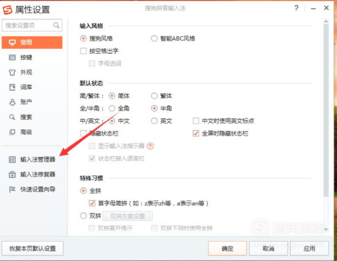Click the scroll down arrow of settings pane
The width and height of the screenshot is (337, 261).
click(326, 229)
